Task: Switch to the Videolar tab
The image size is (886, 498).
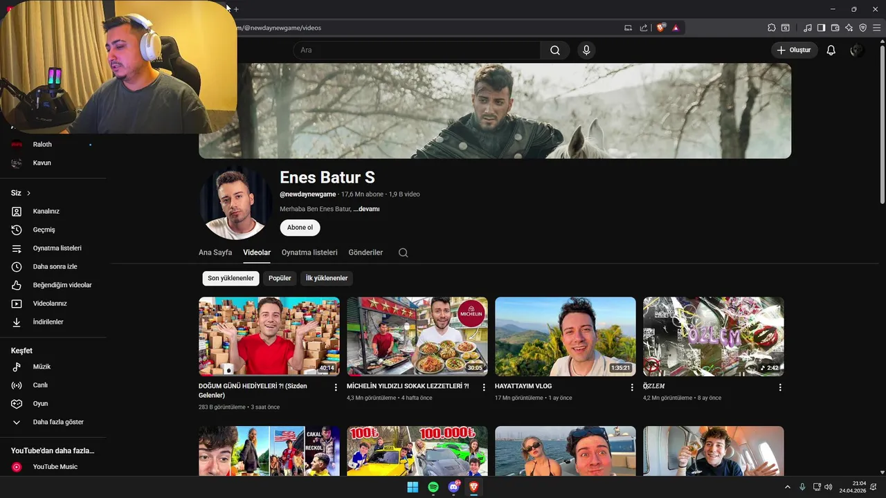Action: tap(257, 252)
